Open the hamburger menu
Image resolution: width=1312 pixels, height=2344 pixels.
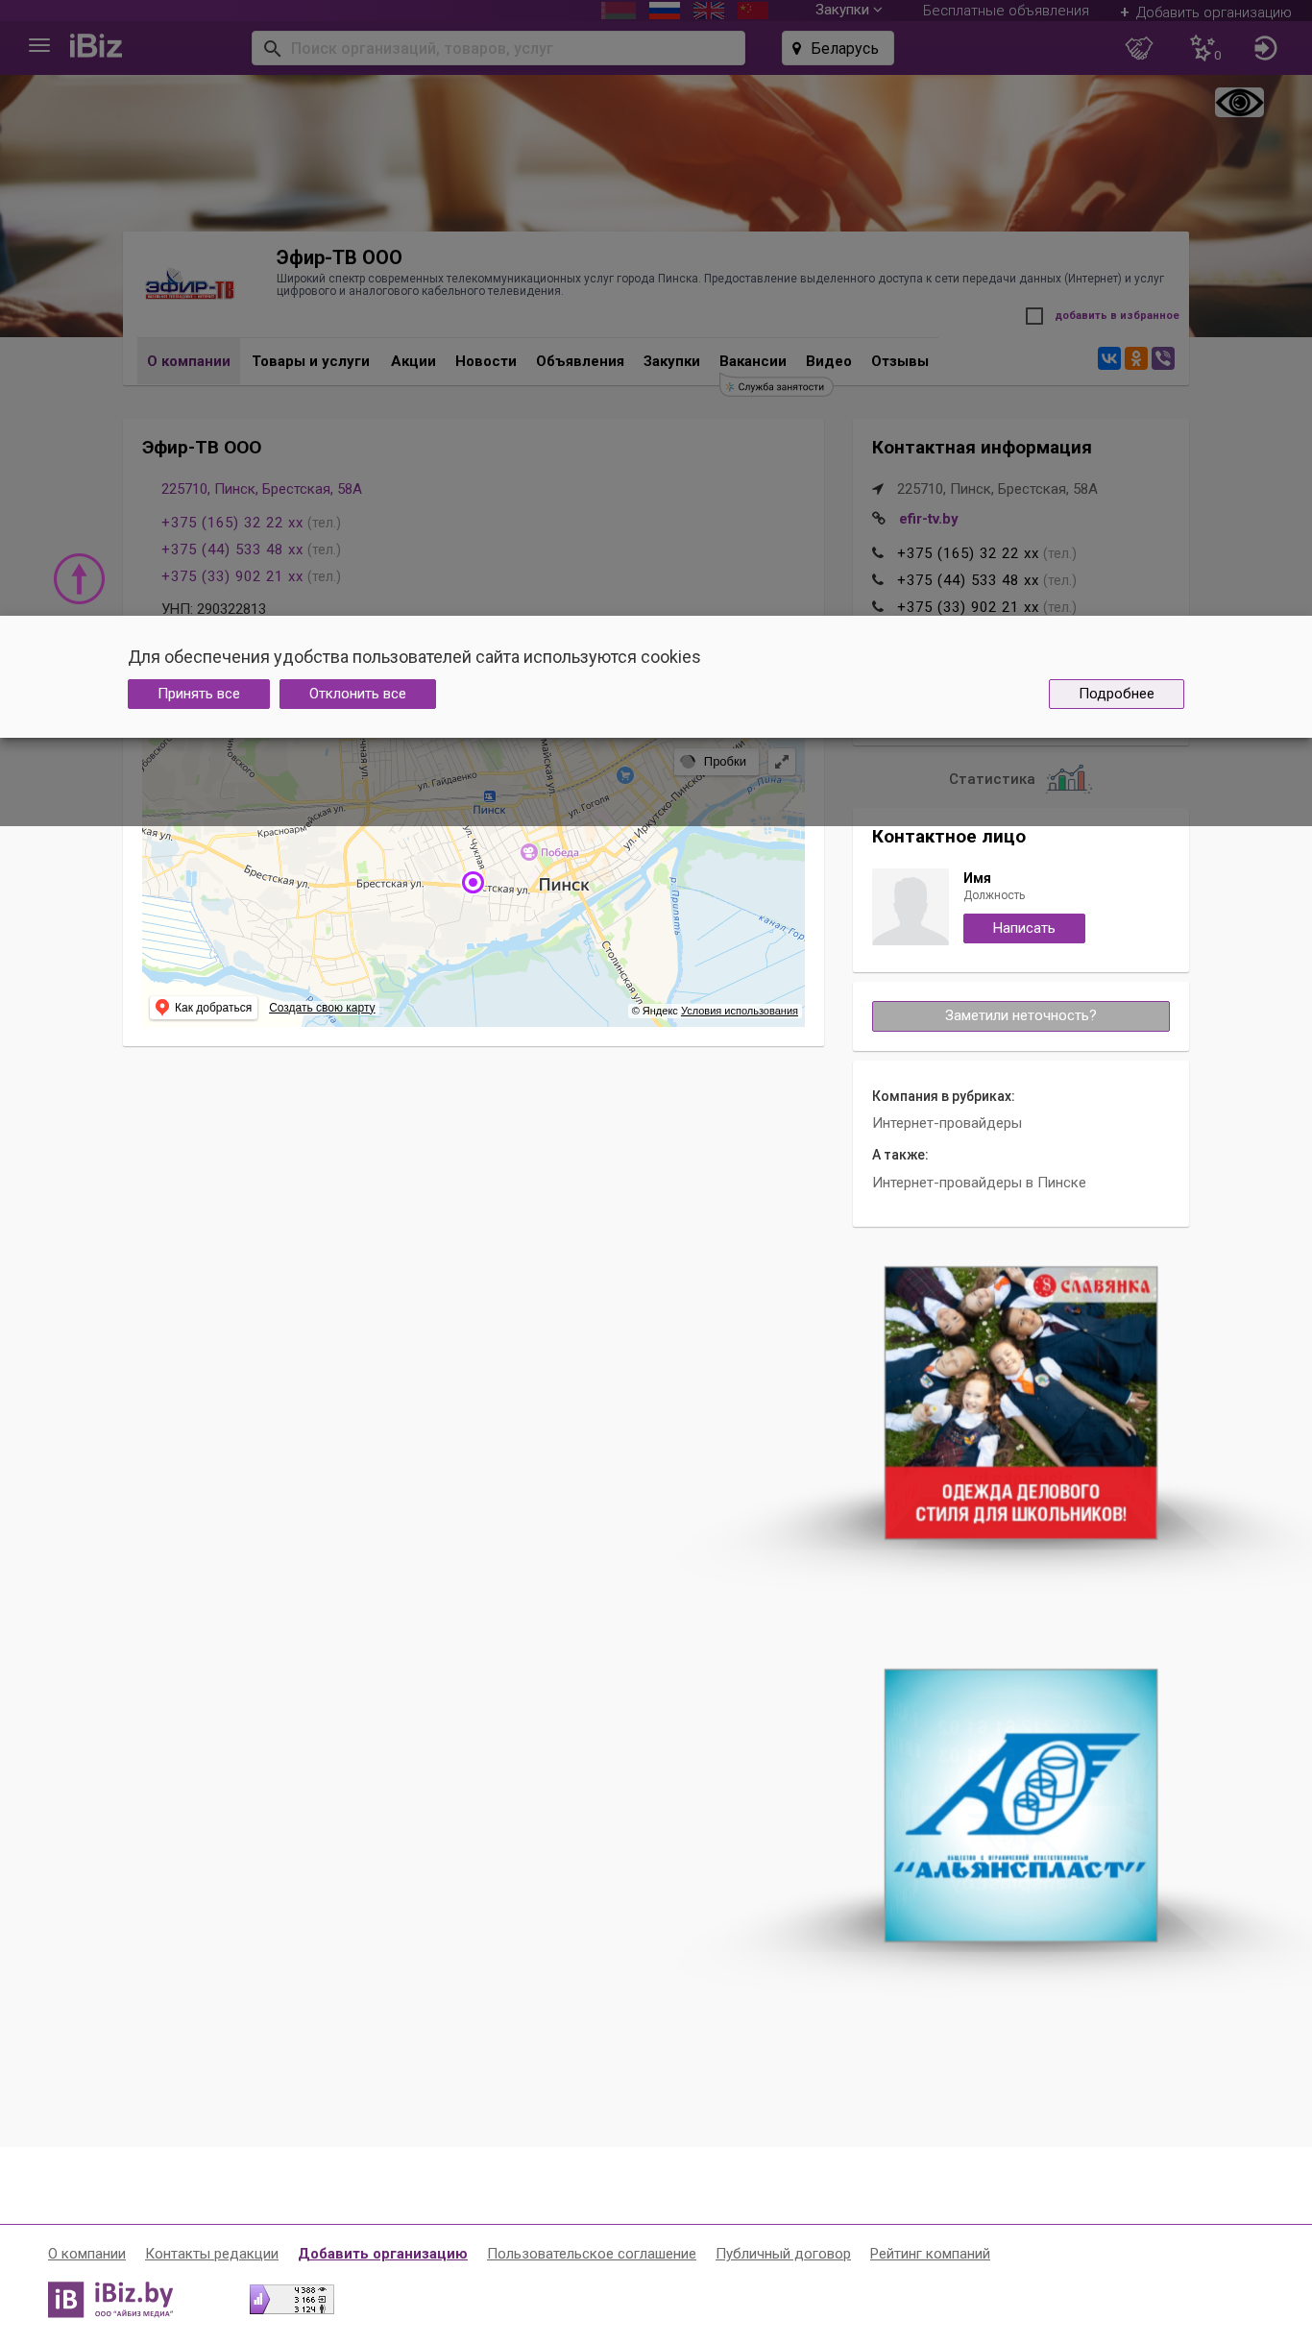(x=39, y=45)
